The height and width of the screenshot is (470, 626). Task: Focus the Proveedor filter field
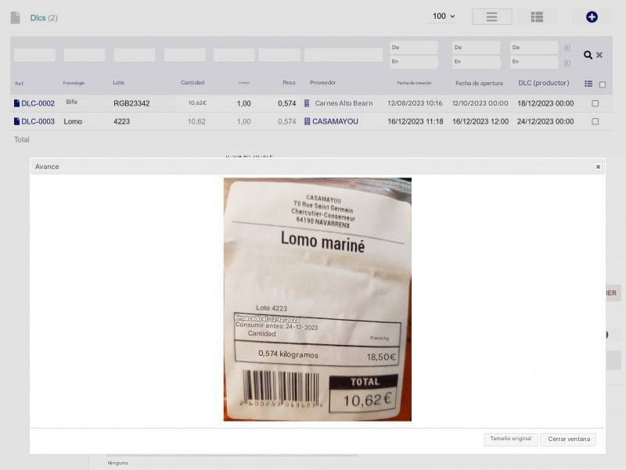pyautogui.click(x=344, y=55)
